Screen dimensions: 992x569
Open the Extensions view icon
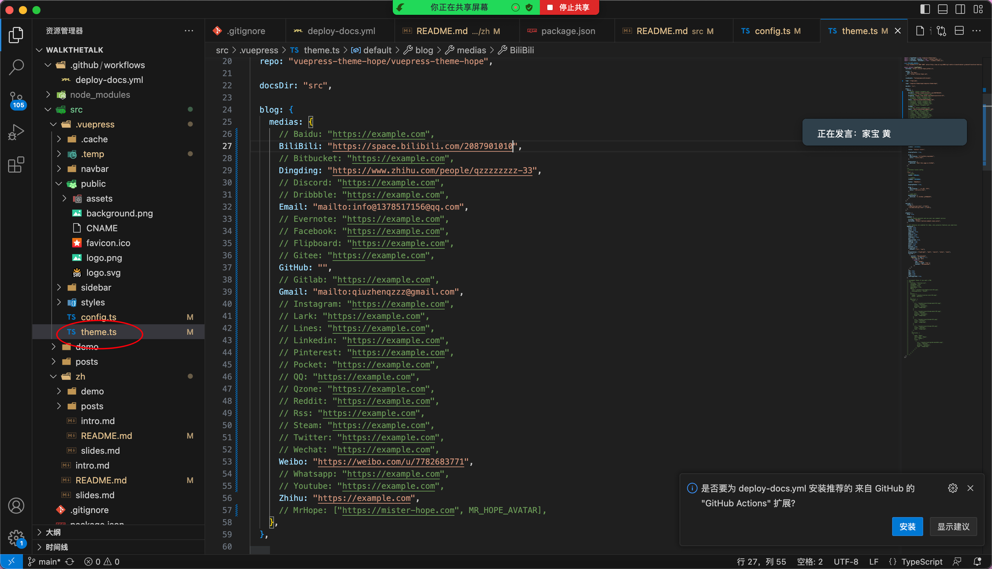pos(16,164)
